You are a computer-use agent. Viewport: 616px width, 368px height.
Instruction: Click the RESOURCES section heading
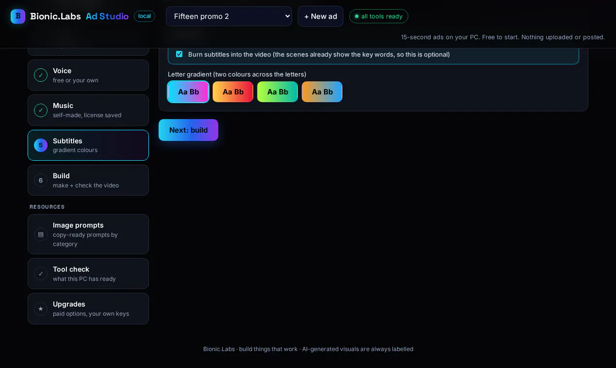tap(47, 207)
